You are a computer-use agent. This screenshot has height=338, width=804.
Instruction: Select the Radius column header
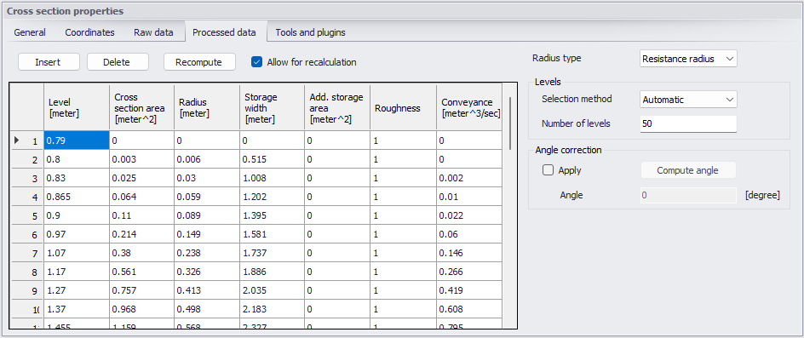[x=207, y=108]
